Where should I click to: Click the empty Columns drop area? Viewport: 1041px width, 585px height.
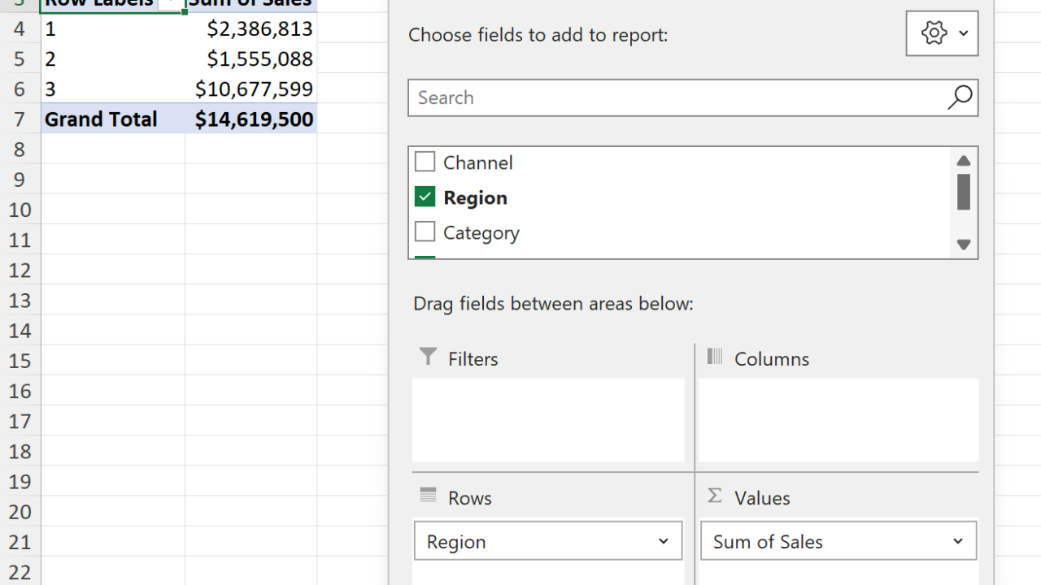pos(838,419)
